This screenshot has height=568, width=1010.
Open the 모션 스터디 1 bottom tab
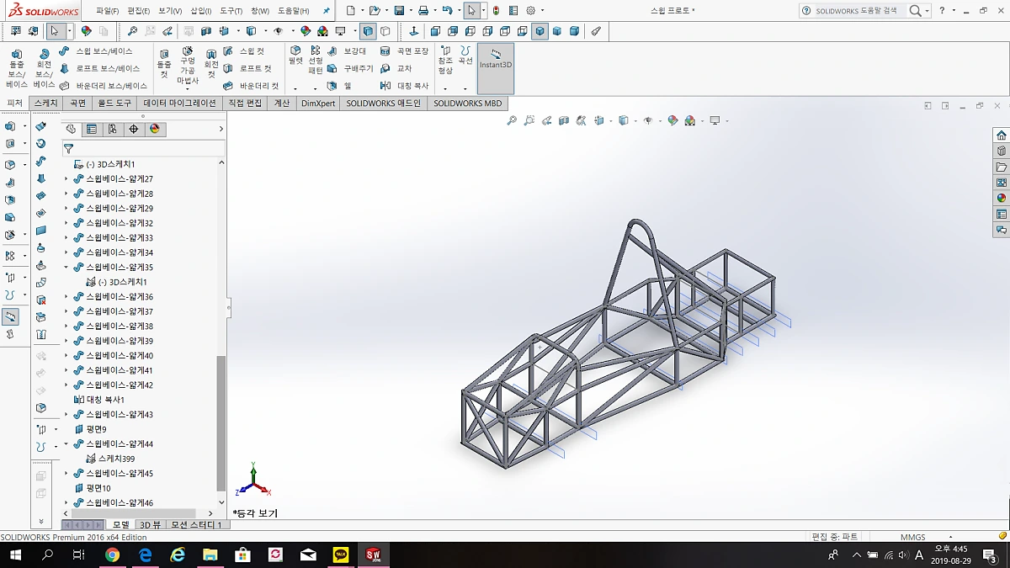196,525
